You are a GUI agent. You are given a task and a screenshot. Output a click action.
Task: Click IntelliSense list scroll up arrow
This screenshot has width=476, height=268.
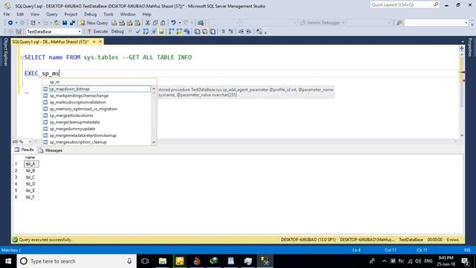[154, 89]
